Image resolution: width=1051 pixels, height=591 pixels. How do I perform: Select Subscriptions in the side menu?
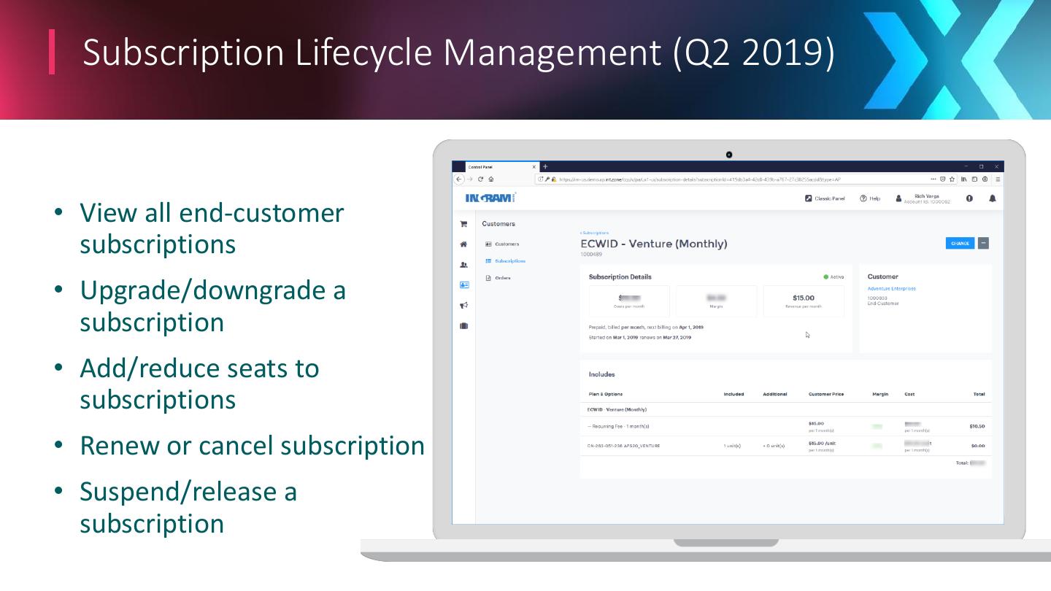pos(505,261)
